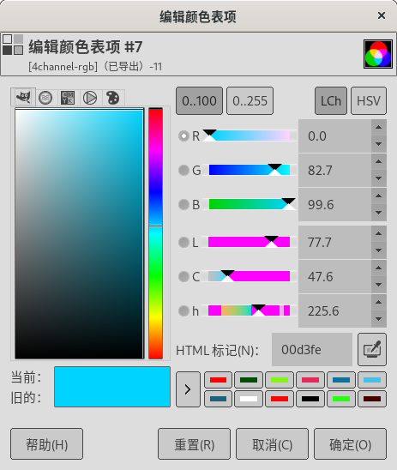Screen dimensions: 397x470
Task: Select the L channel radio button
Action: coord(183,242)
